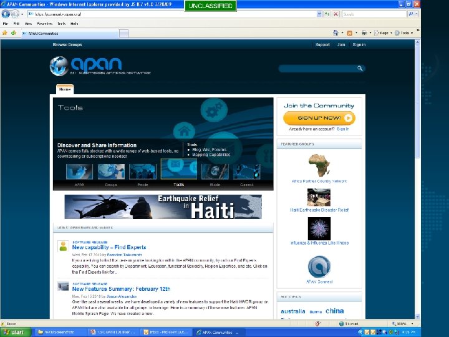Select the Mobile carousel thumbnail
The height and width of the screenshot is (337, 449).
[215, 172]
